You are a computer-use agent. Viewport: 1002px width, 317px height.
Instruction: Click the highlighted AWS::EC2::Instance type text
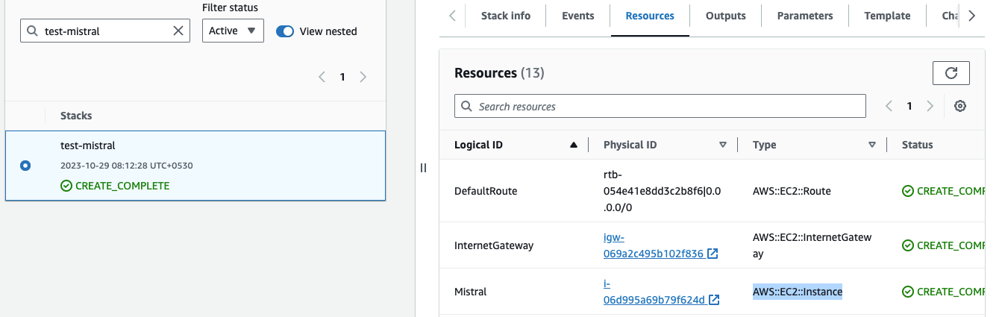pos(798,292)
